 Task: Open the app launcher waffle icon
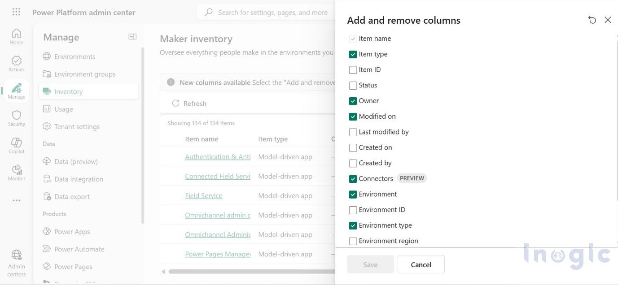click(16, 12)
